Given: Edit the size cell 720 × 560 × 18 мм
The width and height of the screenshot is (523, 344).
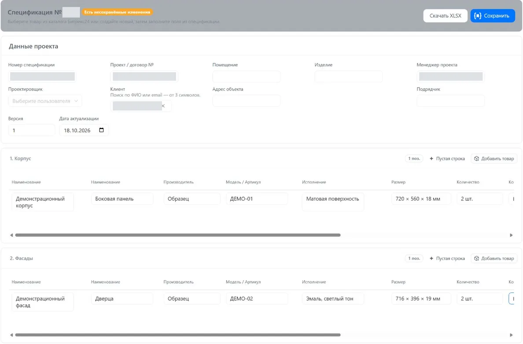Looking at the screenshot, I should 421,199.
